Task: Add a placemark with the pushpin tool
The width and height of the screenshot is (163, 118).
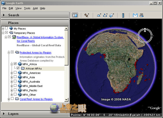Action: (x=87, y=15)
